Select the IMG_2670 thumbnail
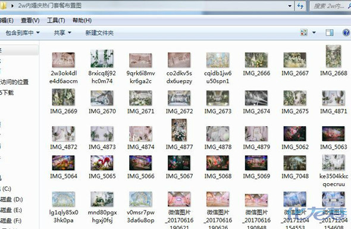This screenshot has height=229, width=351. [102, 98]
